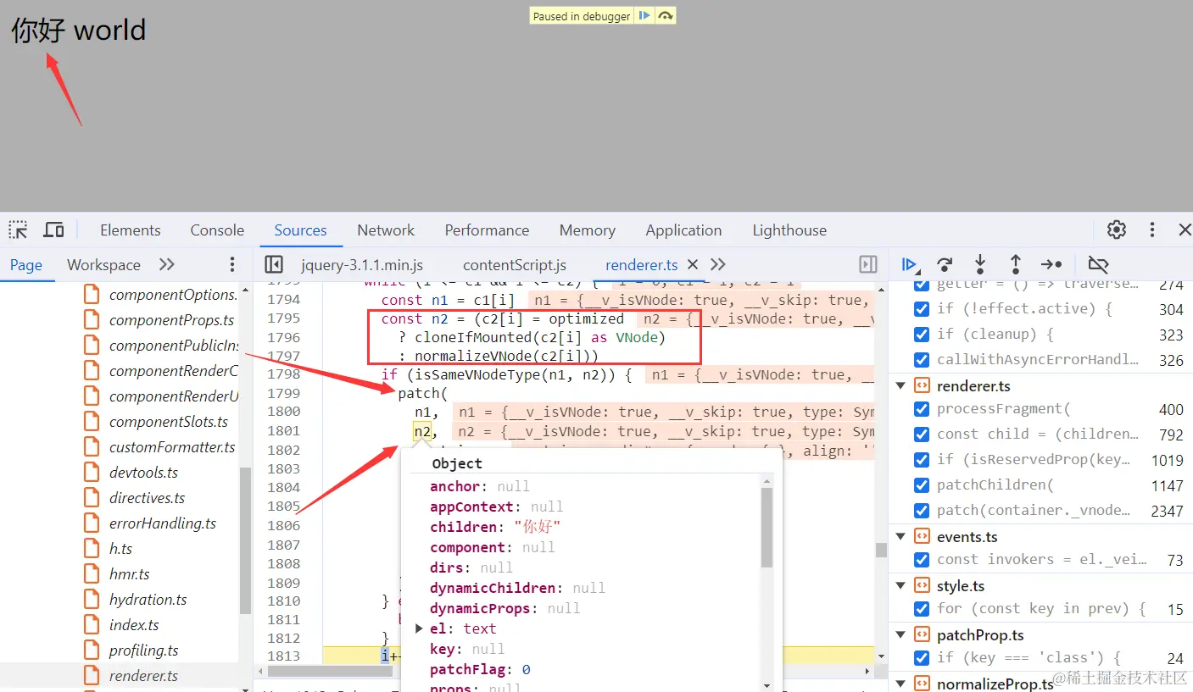The height and width of the screenshot is (692, 1193).
Task: Open the Console tab
Action: click(x=217, y=230)
